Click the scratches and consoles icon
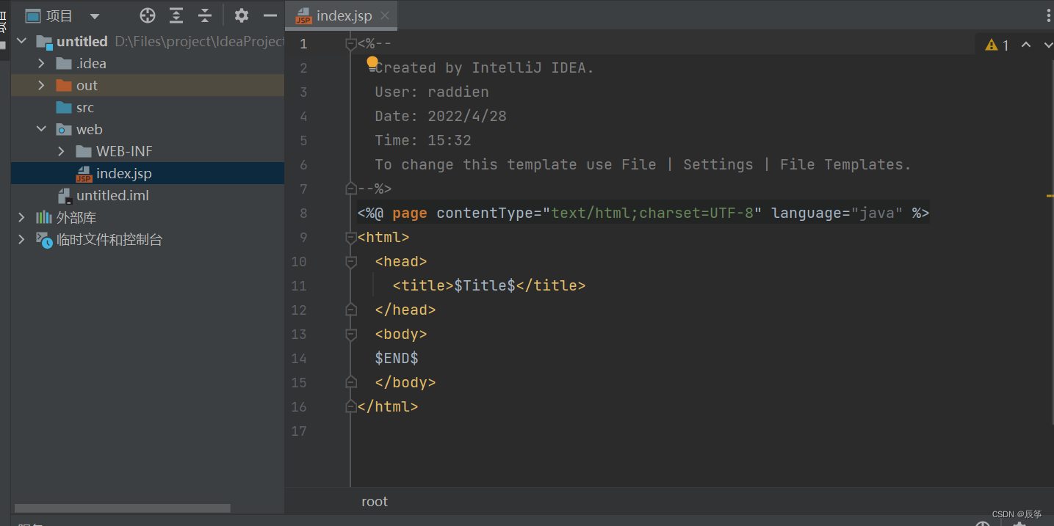The image size is (1054, 526). [44, 239]
